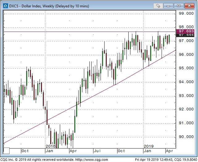Click the 92.000 price axis label
198x162 pixels.
click(x=186, y=109)
